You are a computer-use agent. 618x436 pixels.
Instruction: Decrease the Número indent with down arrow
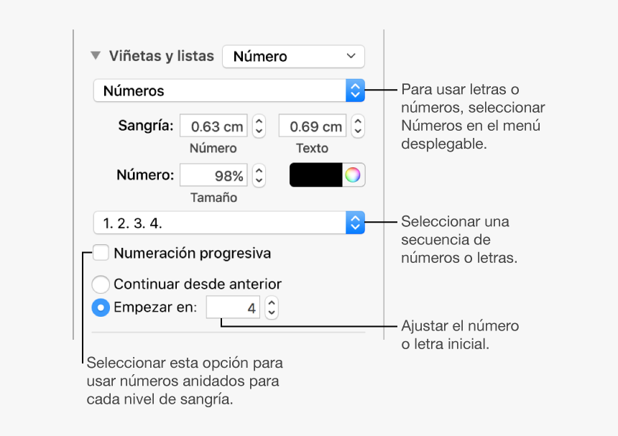click(259, 131)
